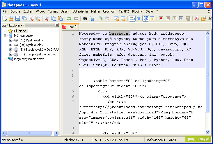The width and height of the screenshot is (213, 144).
Task: Paste with the clipboard icon
Action: tap(60, 18)
